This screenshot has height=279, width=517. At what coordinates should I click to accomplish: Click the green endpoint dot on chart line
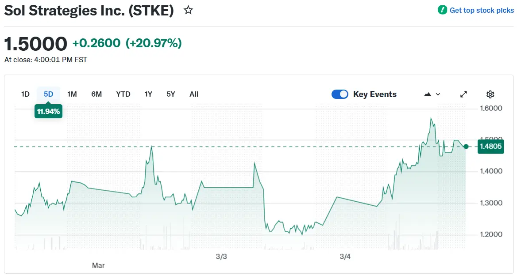pyautogui.click(x=466, y=147)
